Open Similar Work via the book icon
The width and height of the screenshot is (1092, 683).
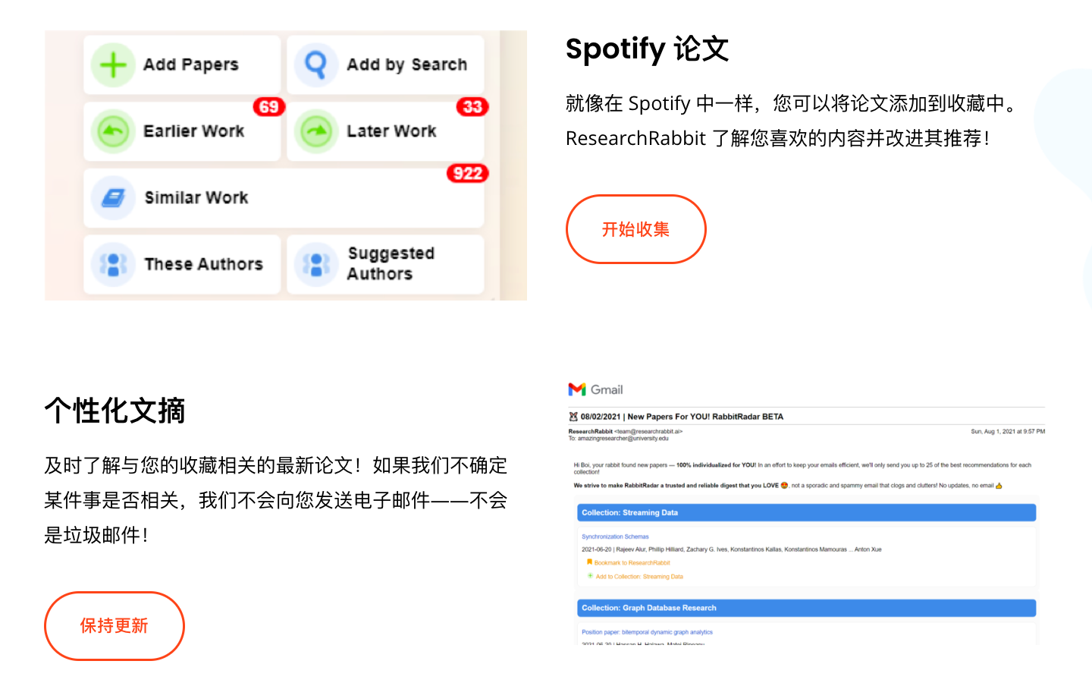(112, 197)
